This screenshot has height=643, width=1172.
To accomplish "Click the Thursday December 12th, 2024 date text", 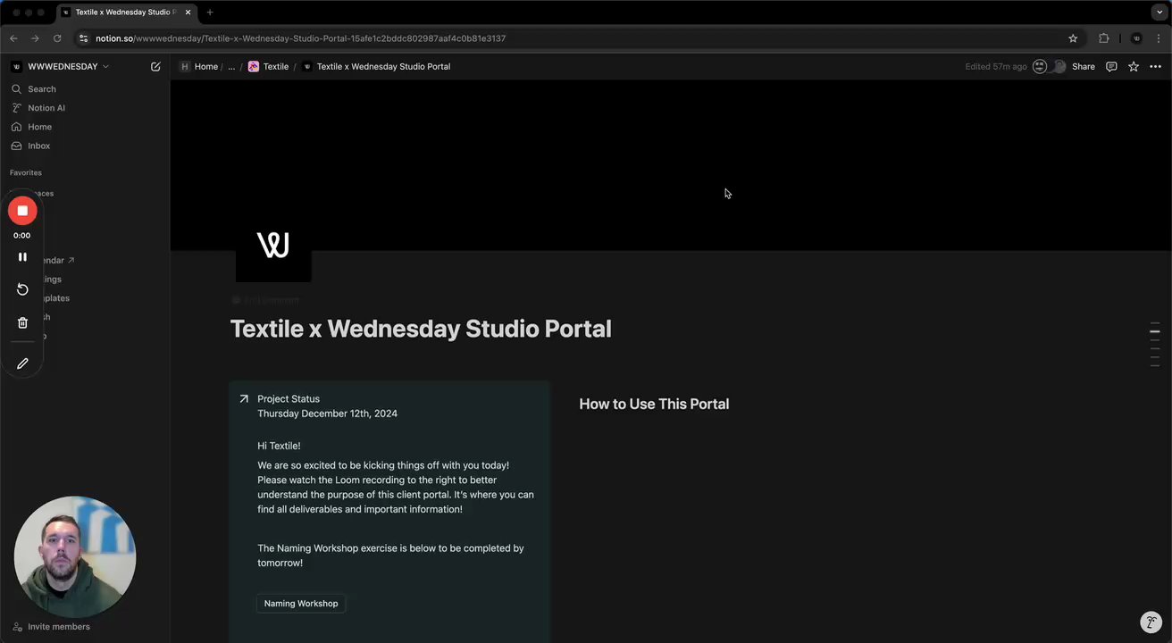I will pyautogui.click(x=327, y=413).
